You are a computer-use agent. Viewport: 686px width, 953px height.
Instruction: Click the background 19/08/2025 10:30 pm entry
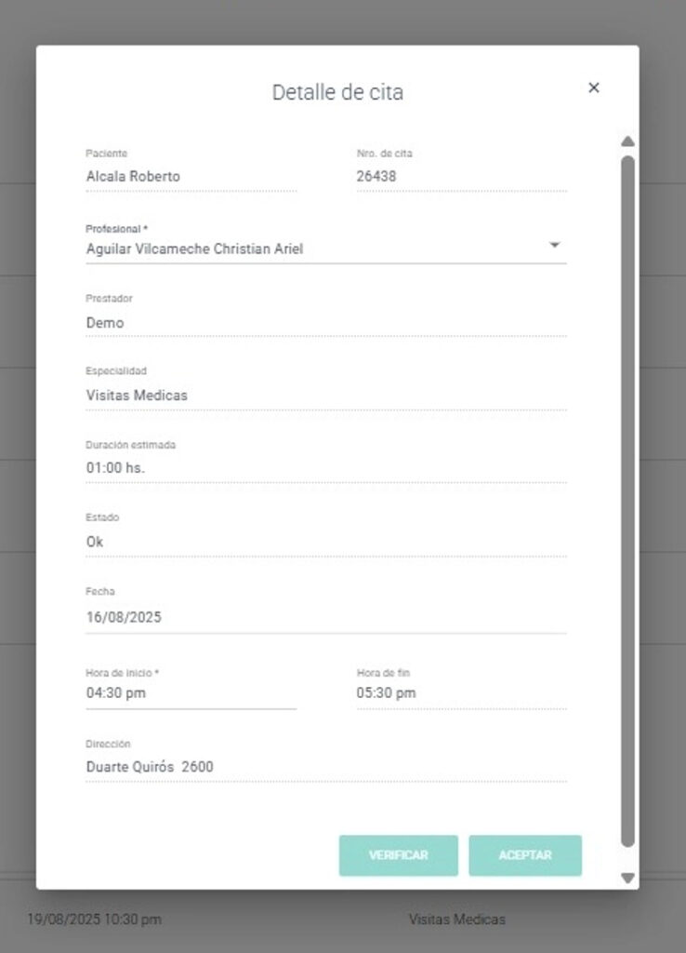pos(94,919)
